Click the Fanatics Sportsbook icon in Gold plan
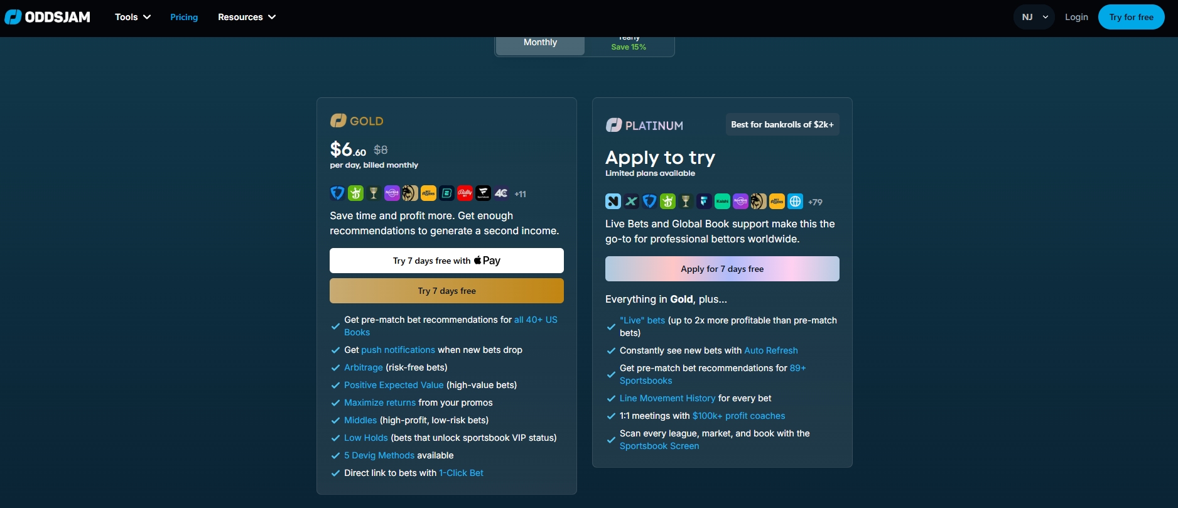This screenshot has width=1178, height=508. click(483, 193)
